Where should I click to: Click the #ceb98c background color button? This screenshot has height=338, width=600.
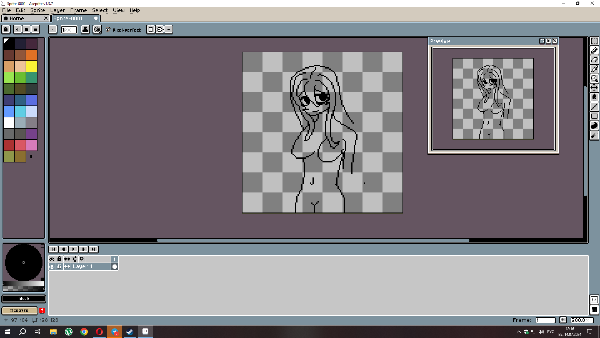(x=19, y=310)
